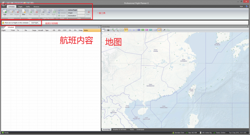
Task: Click the zoom-to-route map icon
Action: pyautogui.click(x=121, y=30)
